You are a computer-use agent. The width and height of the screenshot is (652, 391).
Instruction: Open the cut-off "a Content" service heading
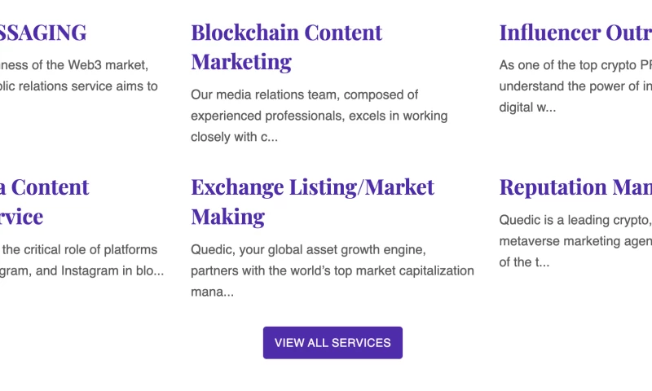pyautogui.click(x=44, y=187)
